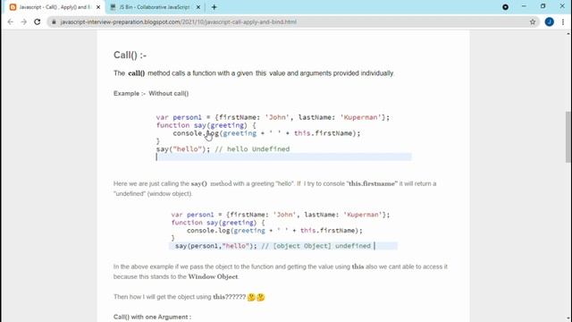Switch to the JS Bin Collaborative JavaScript tab
Viewport: 572px width, 322px height.
(x=155, y=7)
